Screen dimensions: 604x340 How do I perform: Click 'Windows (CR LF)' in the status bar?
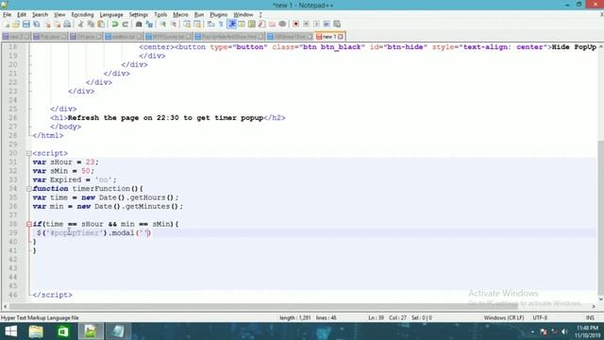click(x=504, y=318)
